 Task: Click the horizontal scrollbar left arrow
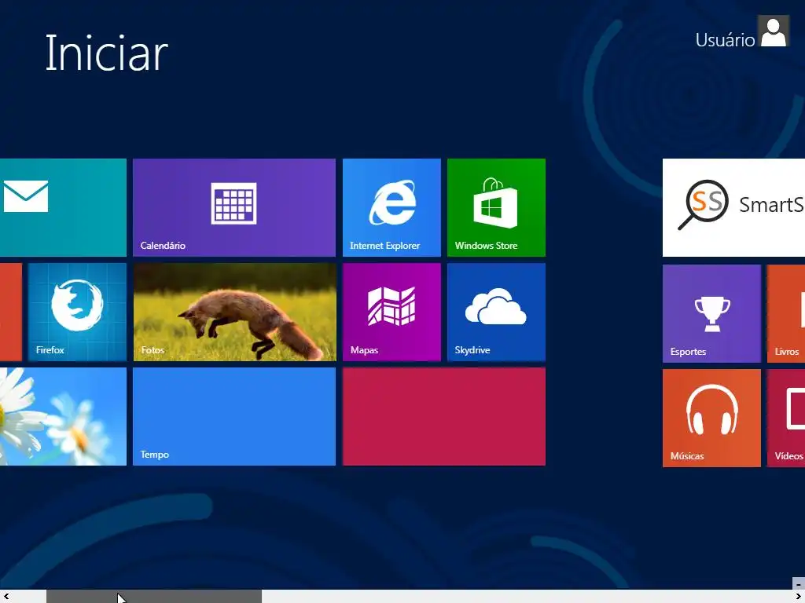pos(6,597)
